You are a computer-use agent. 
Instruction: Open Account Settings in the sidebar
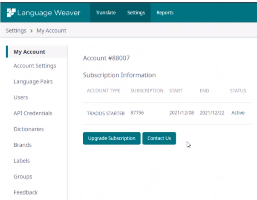[x=35, y=66]
